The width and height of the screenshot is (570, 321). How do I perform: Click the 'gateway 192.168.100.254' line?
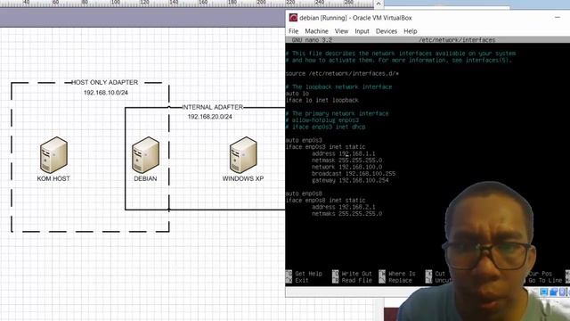pos(350,180)
